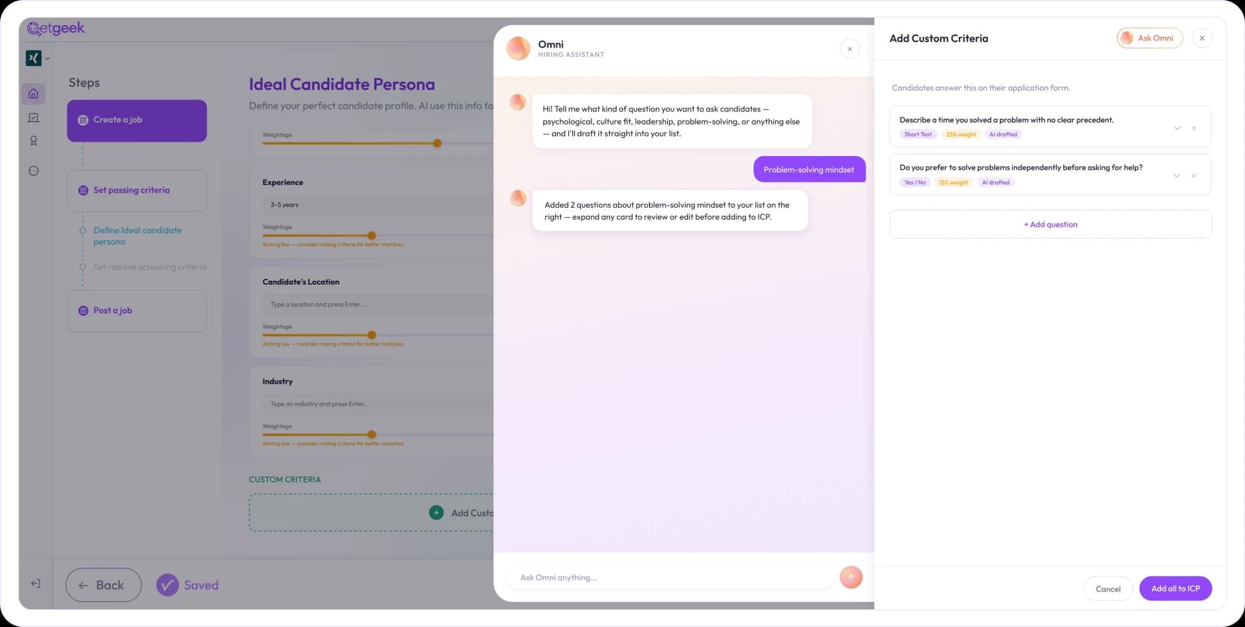Close the Add Custom Criteria panel
This screenshot has width=1245, height=627.
pos(1202,38)
